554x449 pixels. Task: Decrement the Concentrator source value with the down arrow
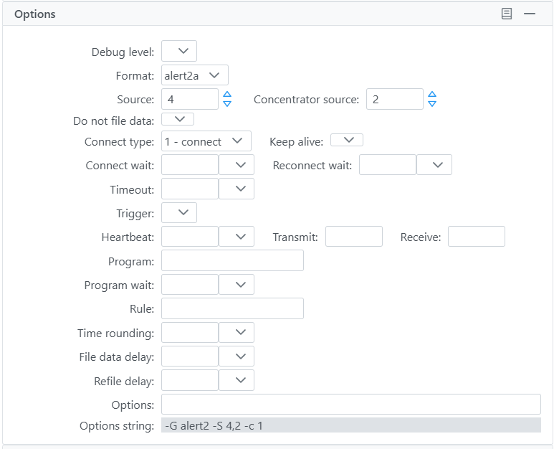pos(431,103)
